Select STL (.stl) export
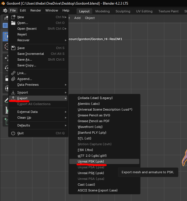 (104, 138)
